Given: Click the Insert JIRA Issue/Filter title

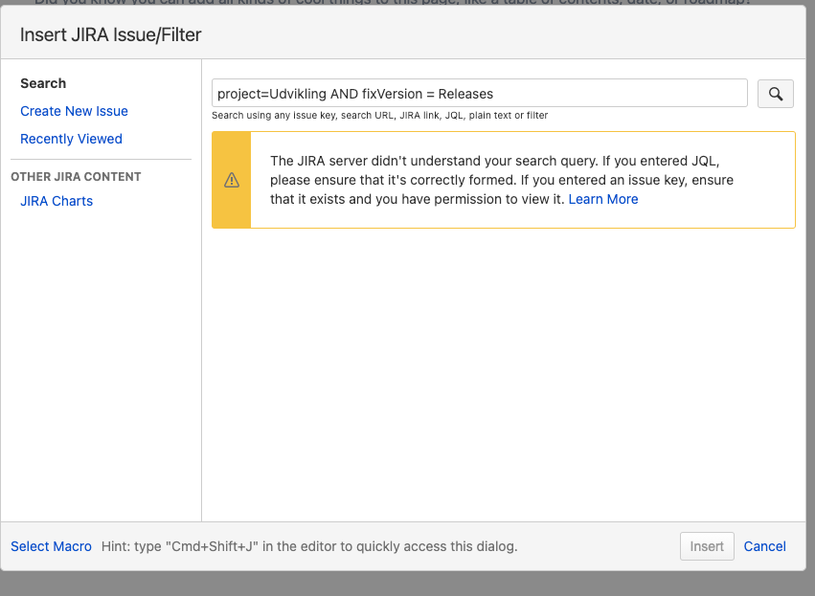Looking at the screenshot, I should [111, 34].
